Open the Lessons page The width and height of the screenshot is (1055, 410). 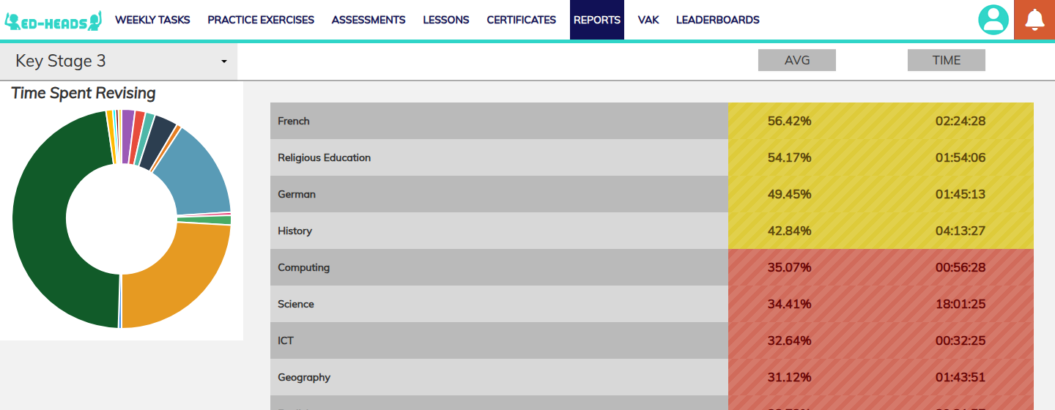[x=446, y=20]
